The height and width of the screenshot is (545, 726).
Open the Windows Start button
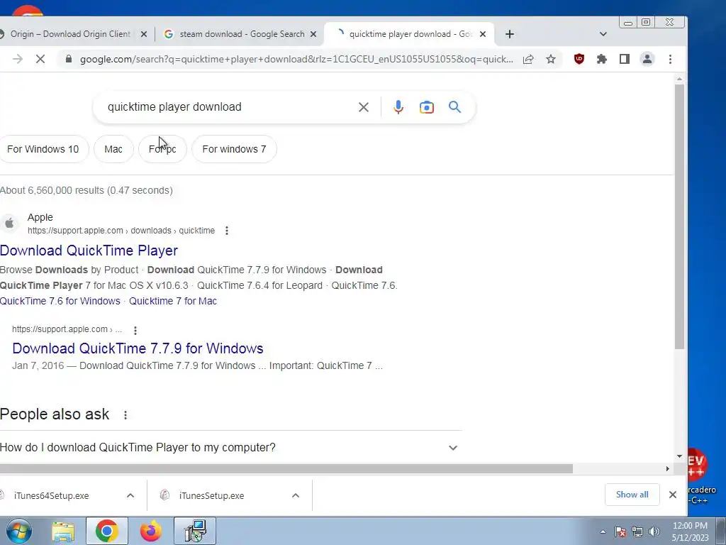pos(19,531)
